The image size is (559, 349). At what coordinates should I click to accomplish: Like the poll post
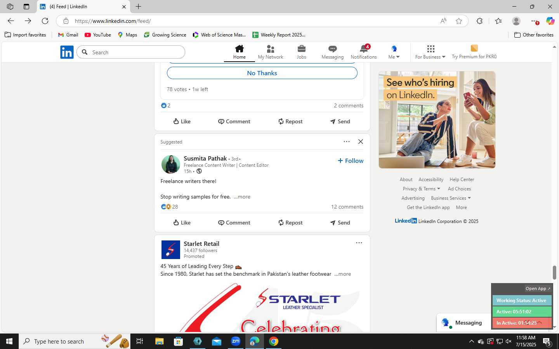182,121
